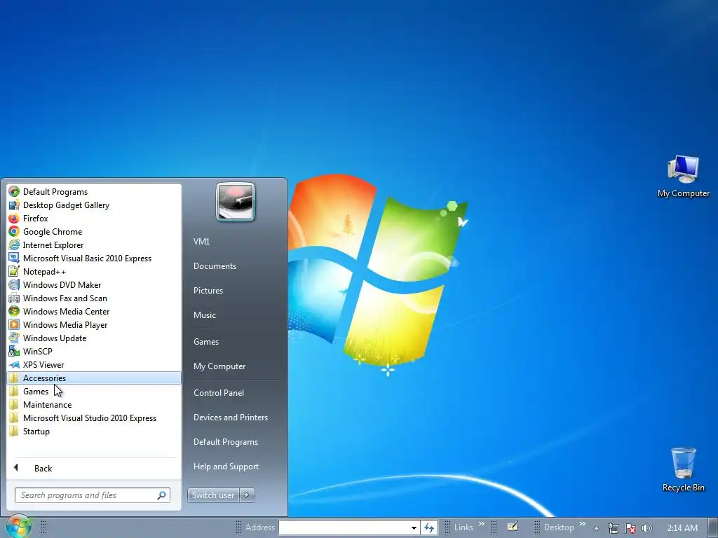Open Windows Fax and Scan
Viewport: 718px width, 538px height.
[x=94, y=298]
